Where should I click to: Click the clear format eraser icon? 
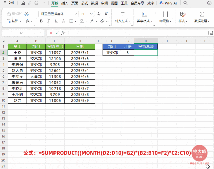click(x=103, y=21)
